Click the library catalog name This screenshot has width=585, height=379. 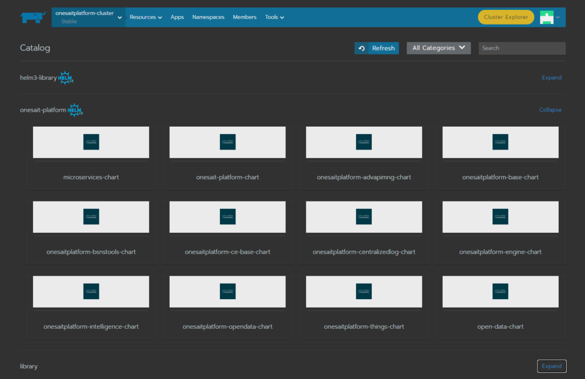(x=29, y=366)
